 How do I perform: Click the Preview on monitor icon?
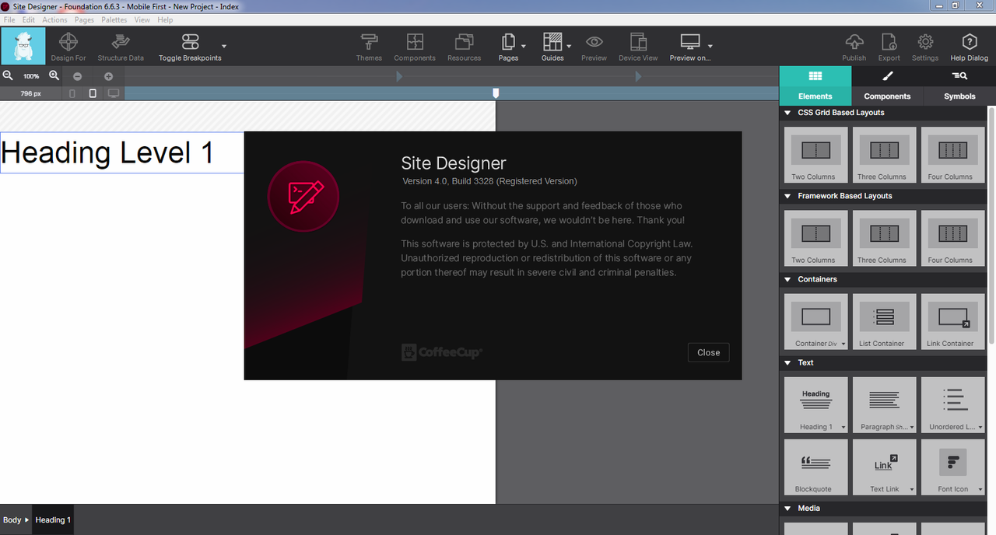tap(690, 42)
